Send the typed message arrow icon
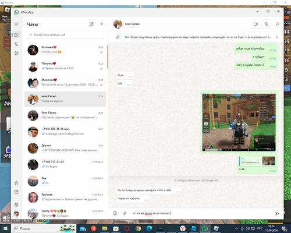Image resolution: width=291 pixels, height=233 pixels. click(x=277, y=213)
